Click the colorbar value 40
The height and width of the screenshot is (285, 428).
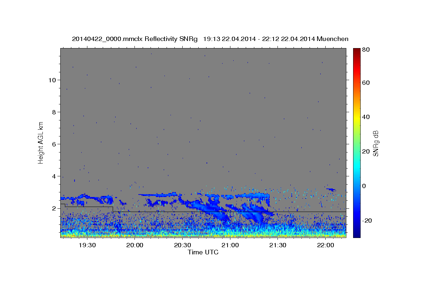pos(366,117)
